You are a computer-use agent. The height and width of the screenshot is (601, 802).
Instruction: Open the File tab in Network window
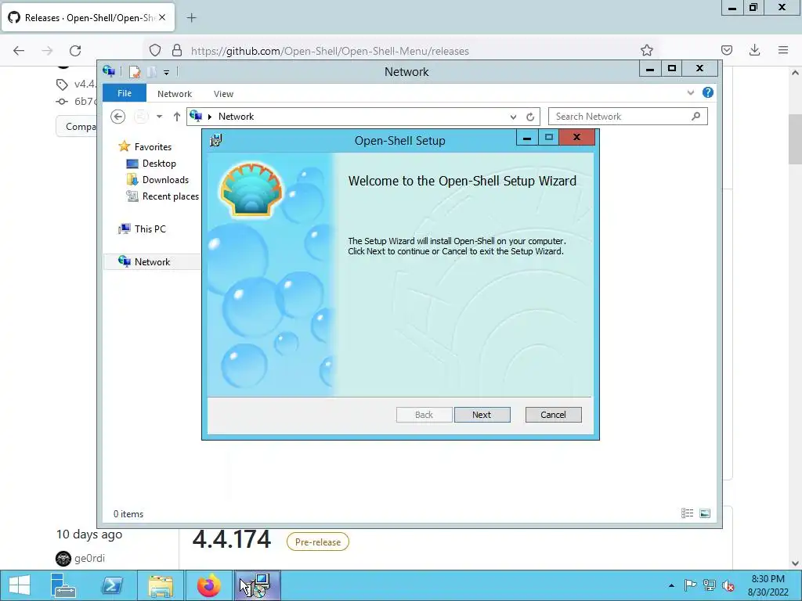click(125, 93)
